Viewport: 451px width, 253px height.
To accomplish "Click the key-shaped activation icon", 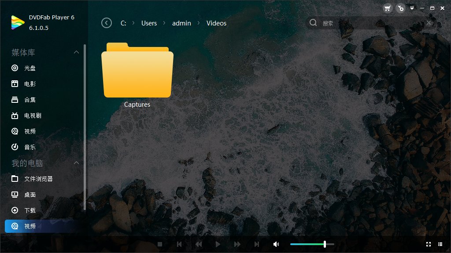I will pyautogui.click(x=400, y=8).
